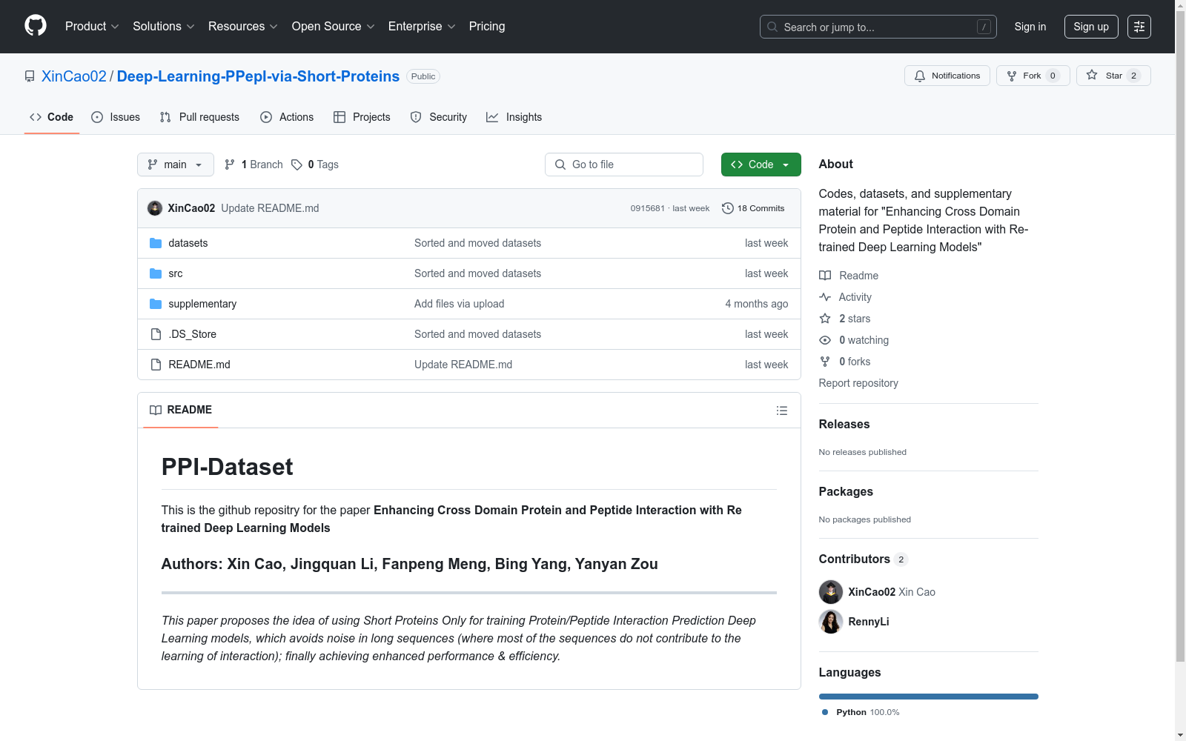Open Deep-Learning-PPepI-via-Short-Proteins repository link
Viewport: 1186px width, 741px height.
(x=258, y=76)
